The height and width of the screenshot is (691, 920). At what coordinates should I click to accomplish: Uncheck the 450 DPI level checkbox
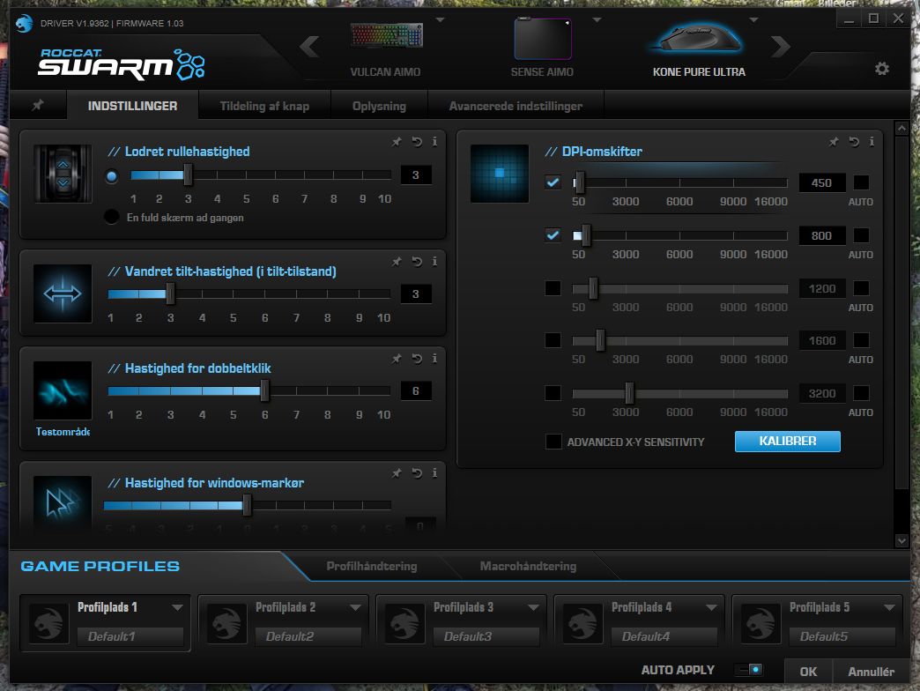coord(553,182)
